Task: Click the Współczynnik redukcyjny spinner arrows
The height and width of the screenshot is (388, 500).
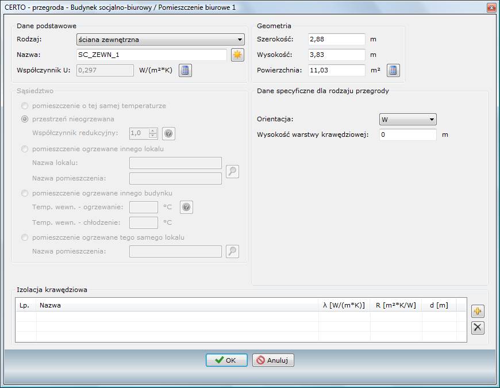Action: tap(153, 133)
